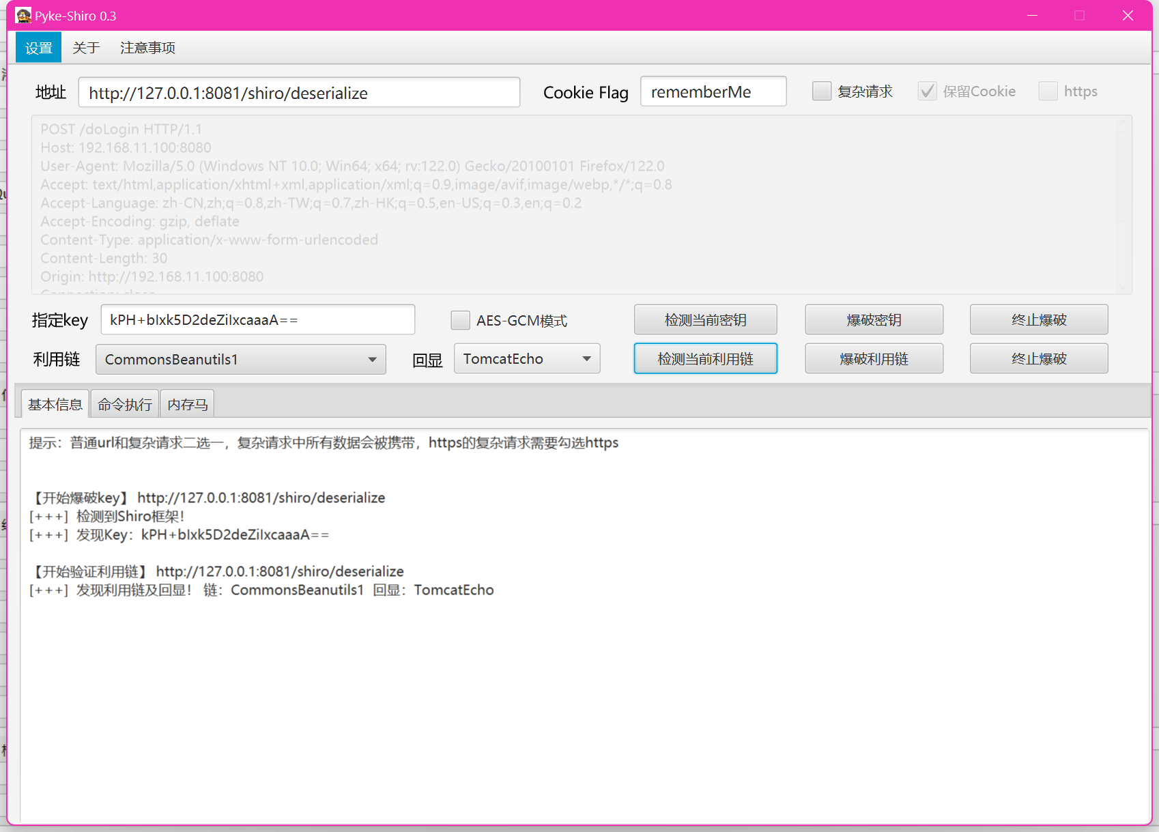Click the Pyke-Shiro app icon in title bar

tap(23, 16)
